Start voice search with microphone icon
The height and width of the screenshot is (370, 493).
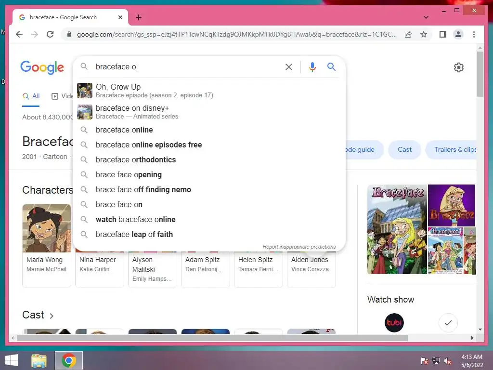(312, 66)
